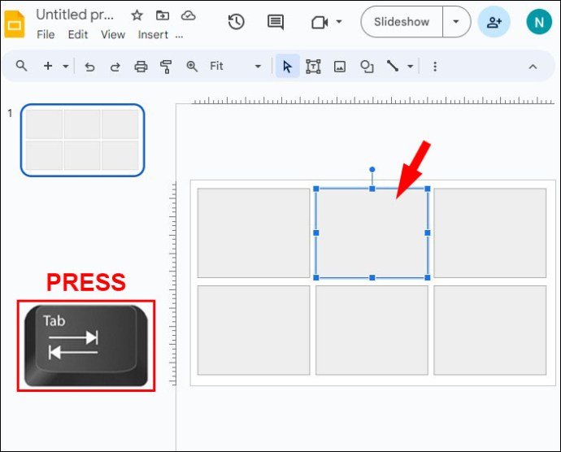Expand camera meeting options arrow
The height and width of the screenshot is (452, 561).
pos(339,22)
